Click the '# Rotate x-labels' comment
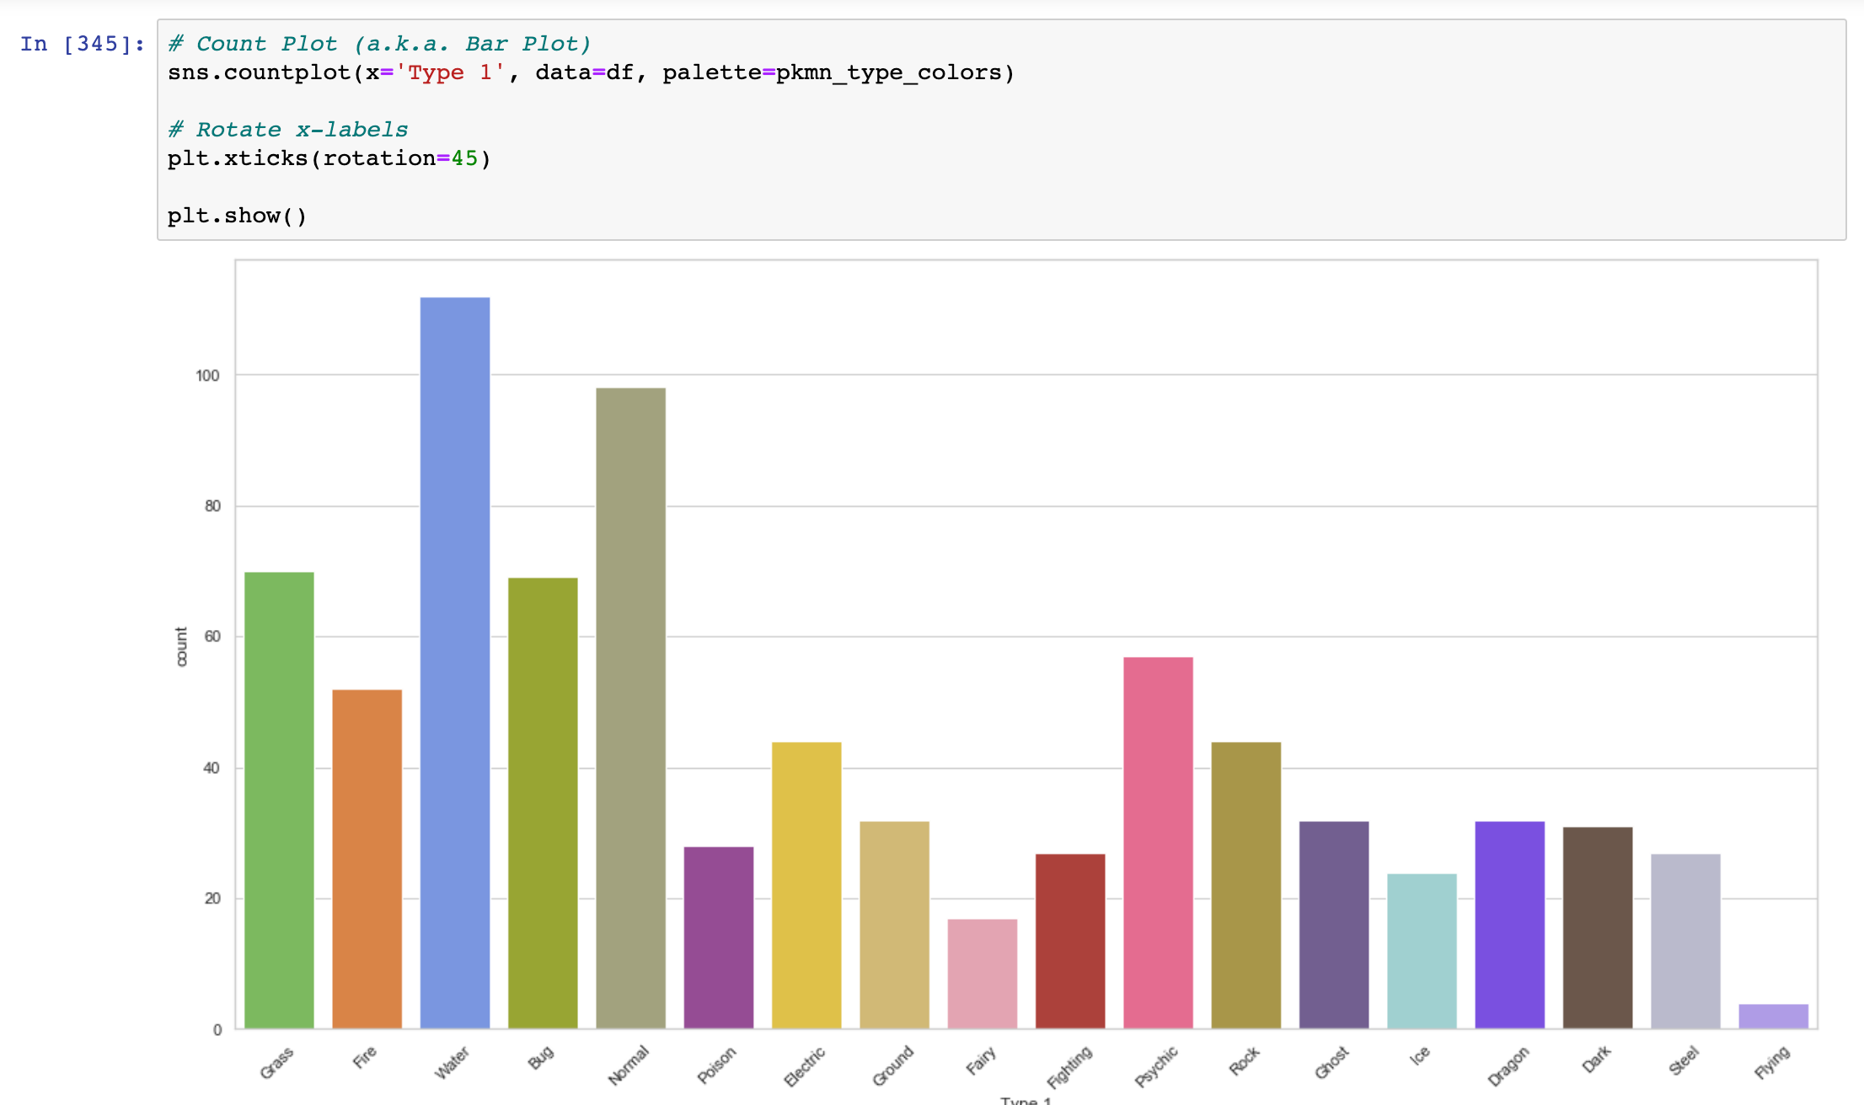The image size is (1864, 1105). (x=288, y=129)
